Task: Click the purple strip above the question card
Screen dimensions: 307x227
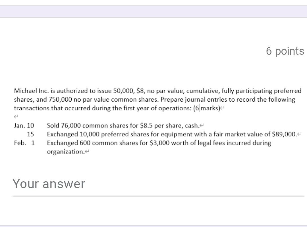Action: [x=153, y=12]
